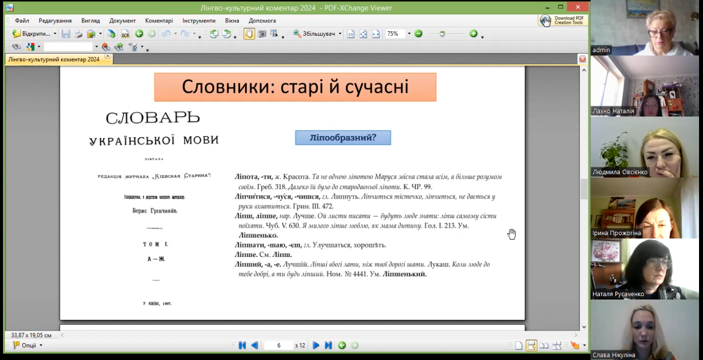The height and width of the screenshot is (360, 703).
Task: Select the Snapshot camera tool
Action: pos(262,34)
